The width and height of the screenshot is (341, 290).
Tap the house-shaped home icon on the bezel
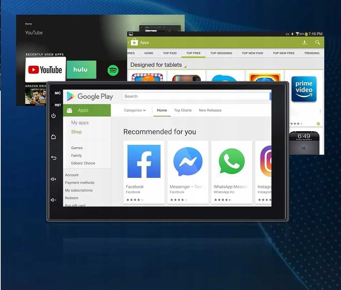[x=54, y=137]
